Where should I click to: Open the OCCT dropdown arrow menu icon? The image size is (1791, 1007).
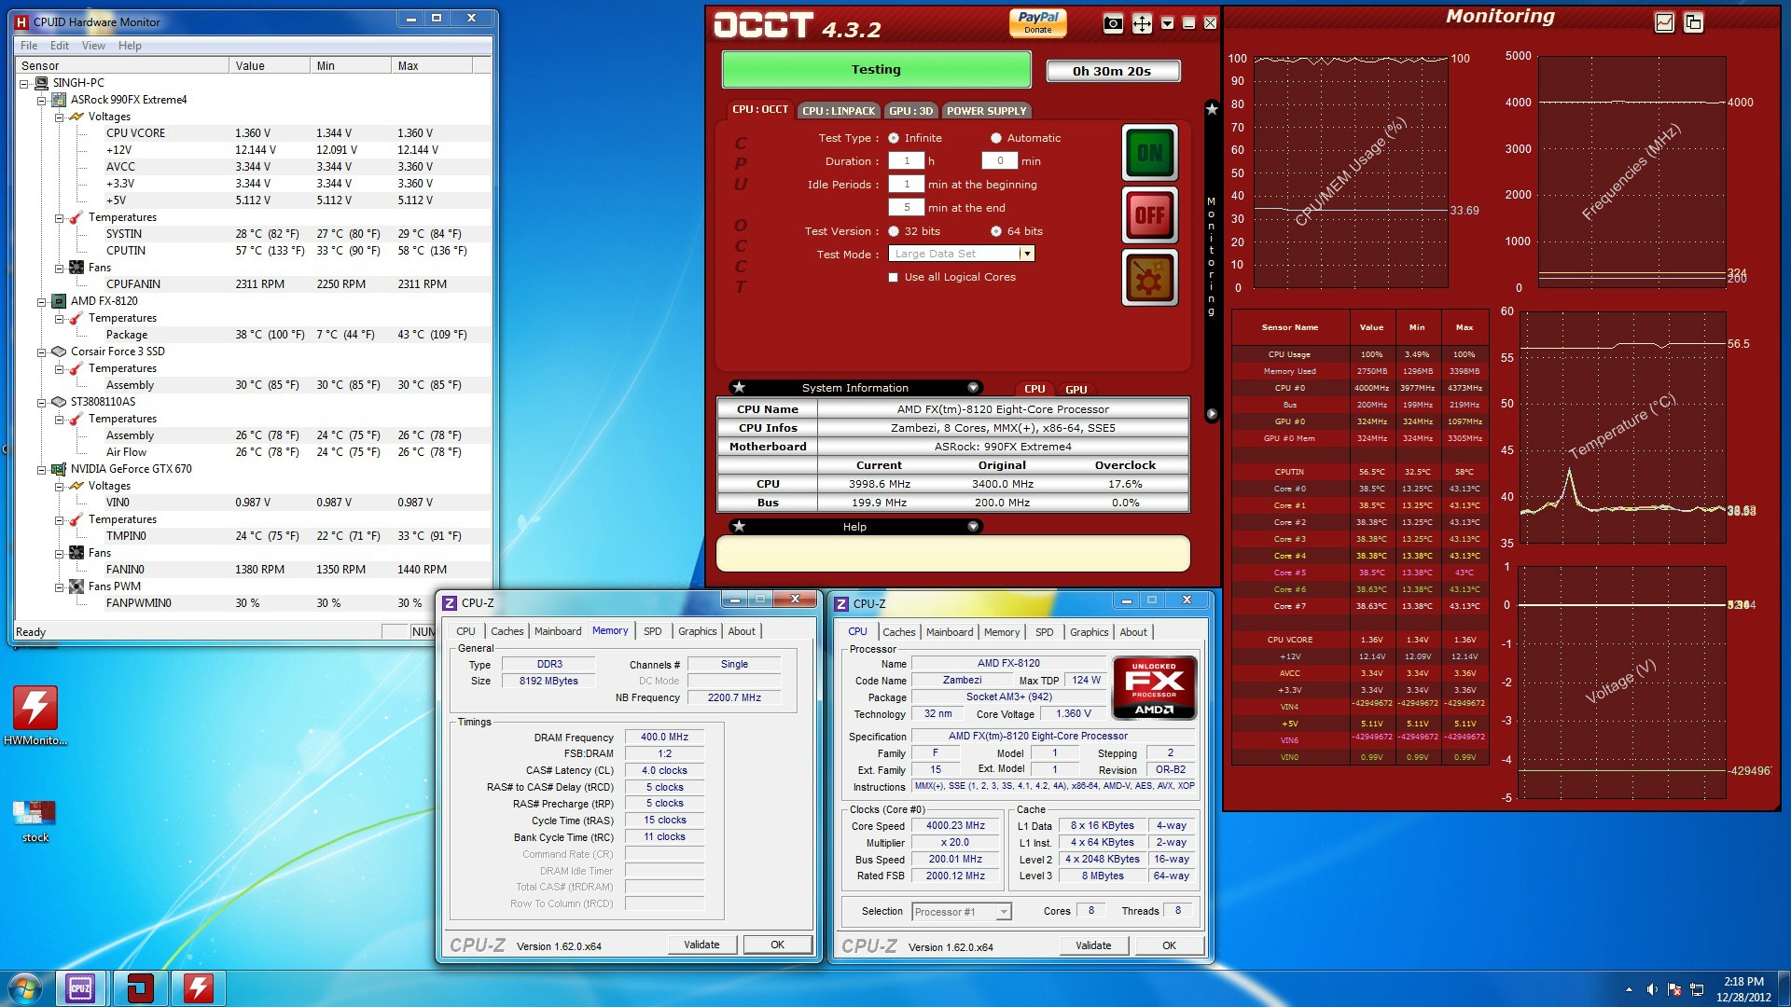pyautogui.click(x=1167, y=23)
